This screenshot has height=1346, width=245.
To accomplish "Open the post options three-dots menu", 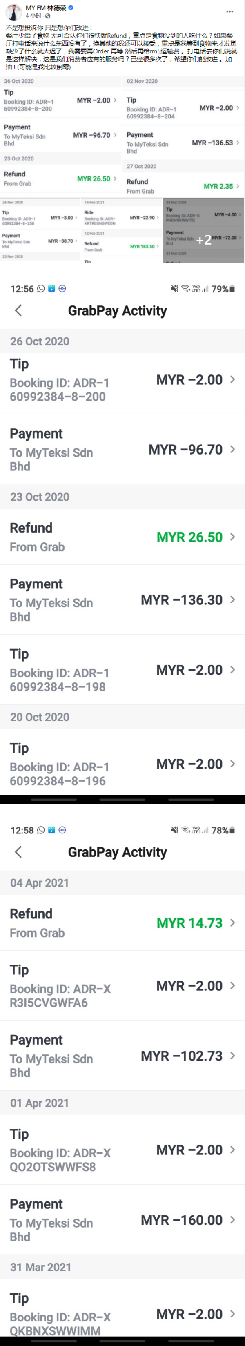I will click(229, 11).
